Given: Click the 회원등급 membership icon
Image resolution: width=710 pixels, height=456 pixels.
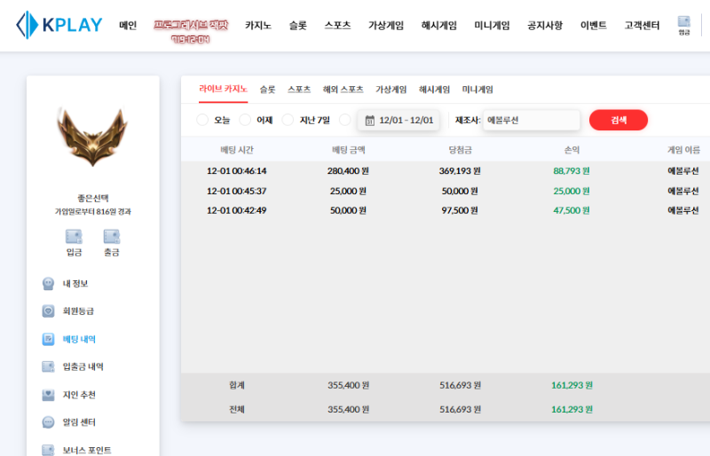Looking at the screenshot, I should (x=49, y=311).
